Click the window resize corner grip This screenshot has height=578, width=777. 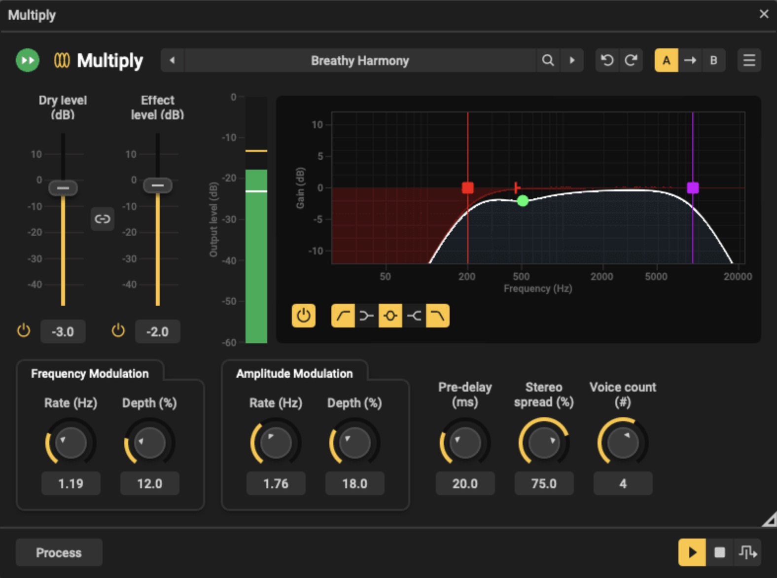click(770, 519)
